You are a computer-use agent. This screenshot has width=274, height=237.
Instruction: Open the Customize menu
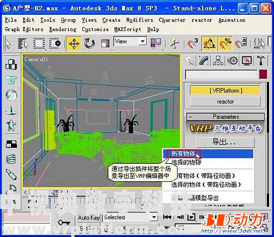pos(95,29)
